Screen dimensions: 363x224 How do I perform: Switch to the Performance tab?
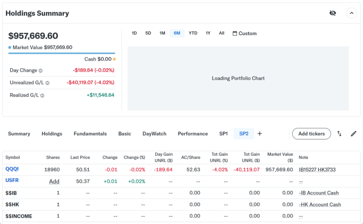pyautogui.click(x=192, y=133)
